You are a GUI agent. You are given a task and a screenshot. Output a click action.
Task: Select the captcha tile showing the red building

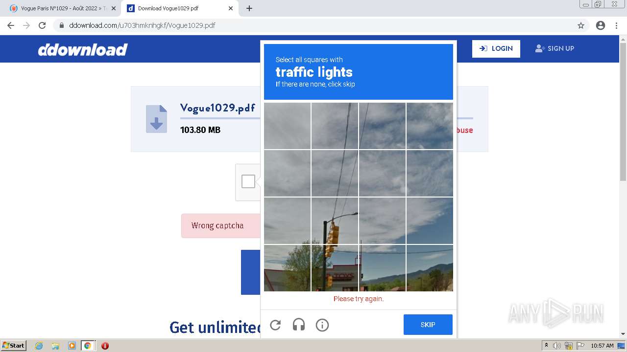click(335, 268)
